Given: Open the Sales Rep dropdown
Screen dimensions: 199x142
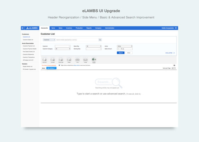Looking at the screenshot, I should [x=94, y=46].
